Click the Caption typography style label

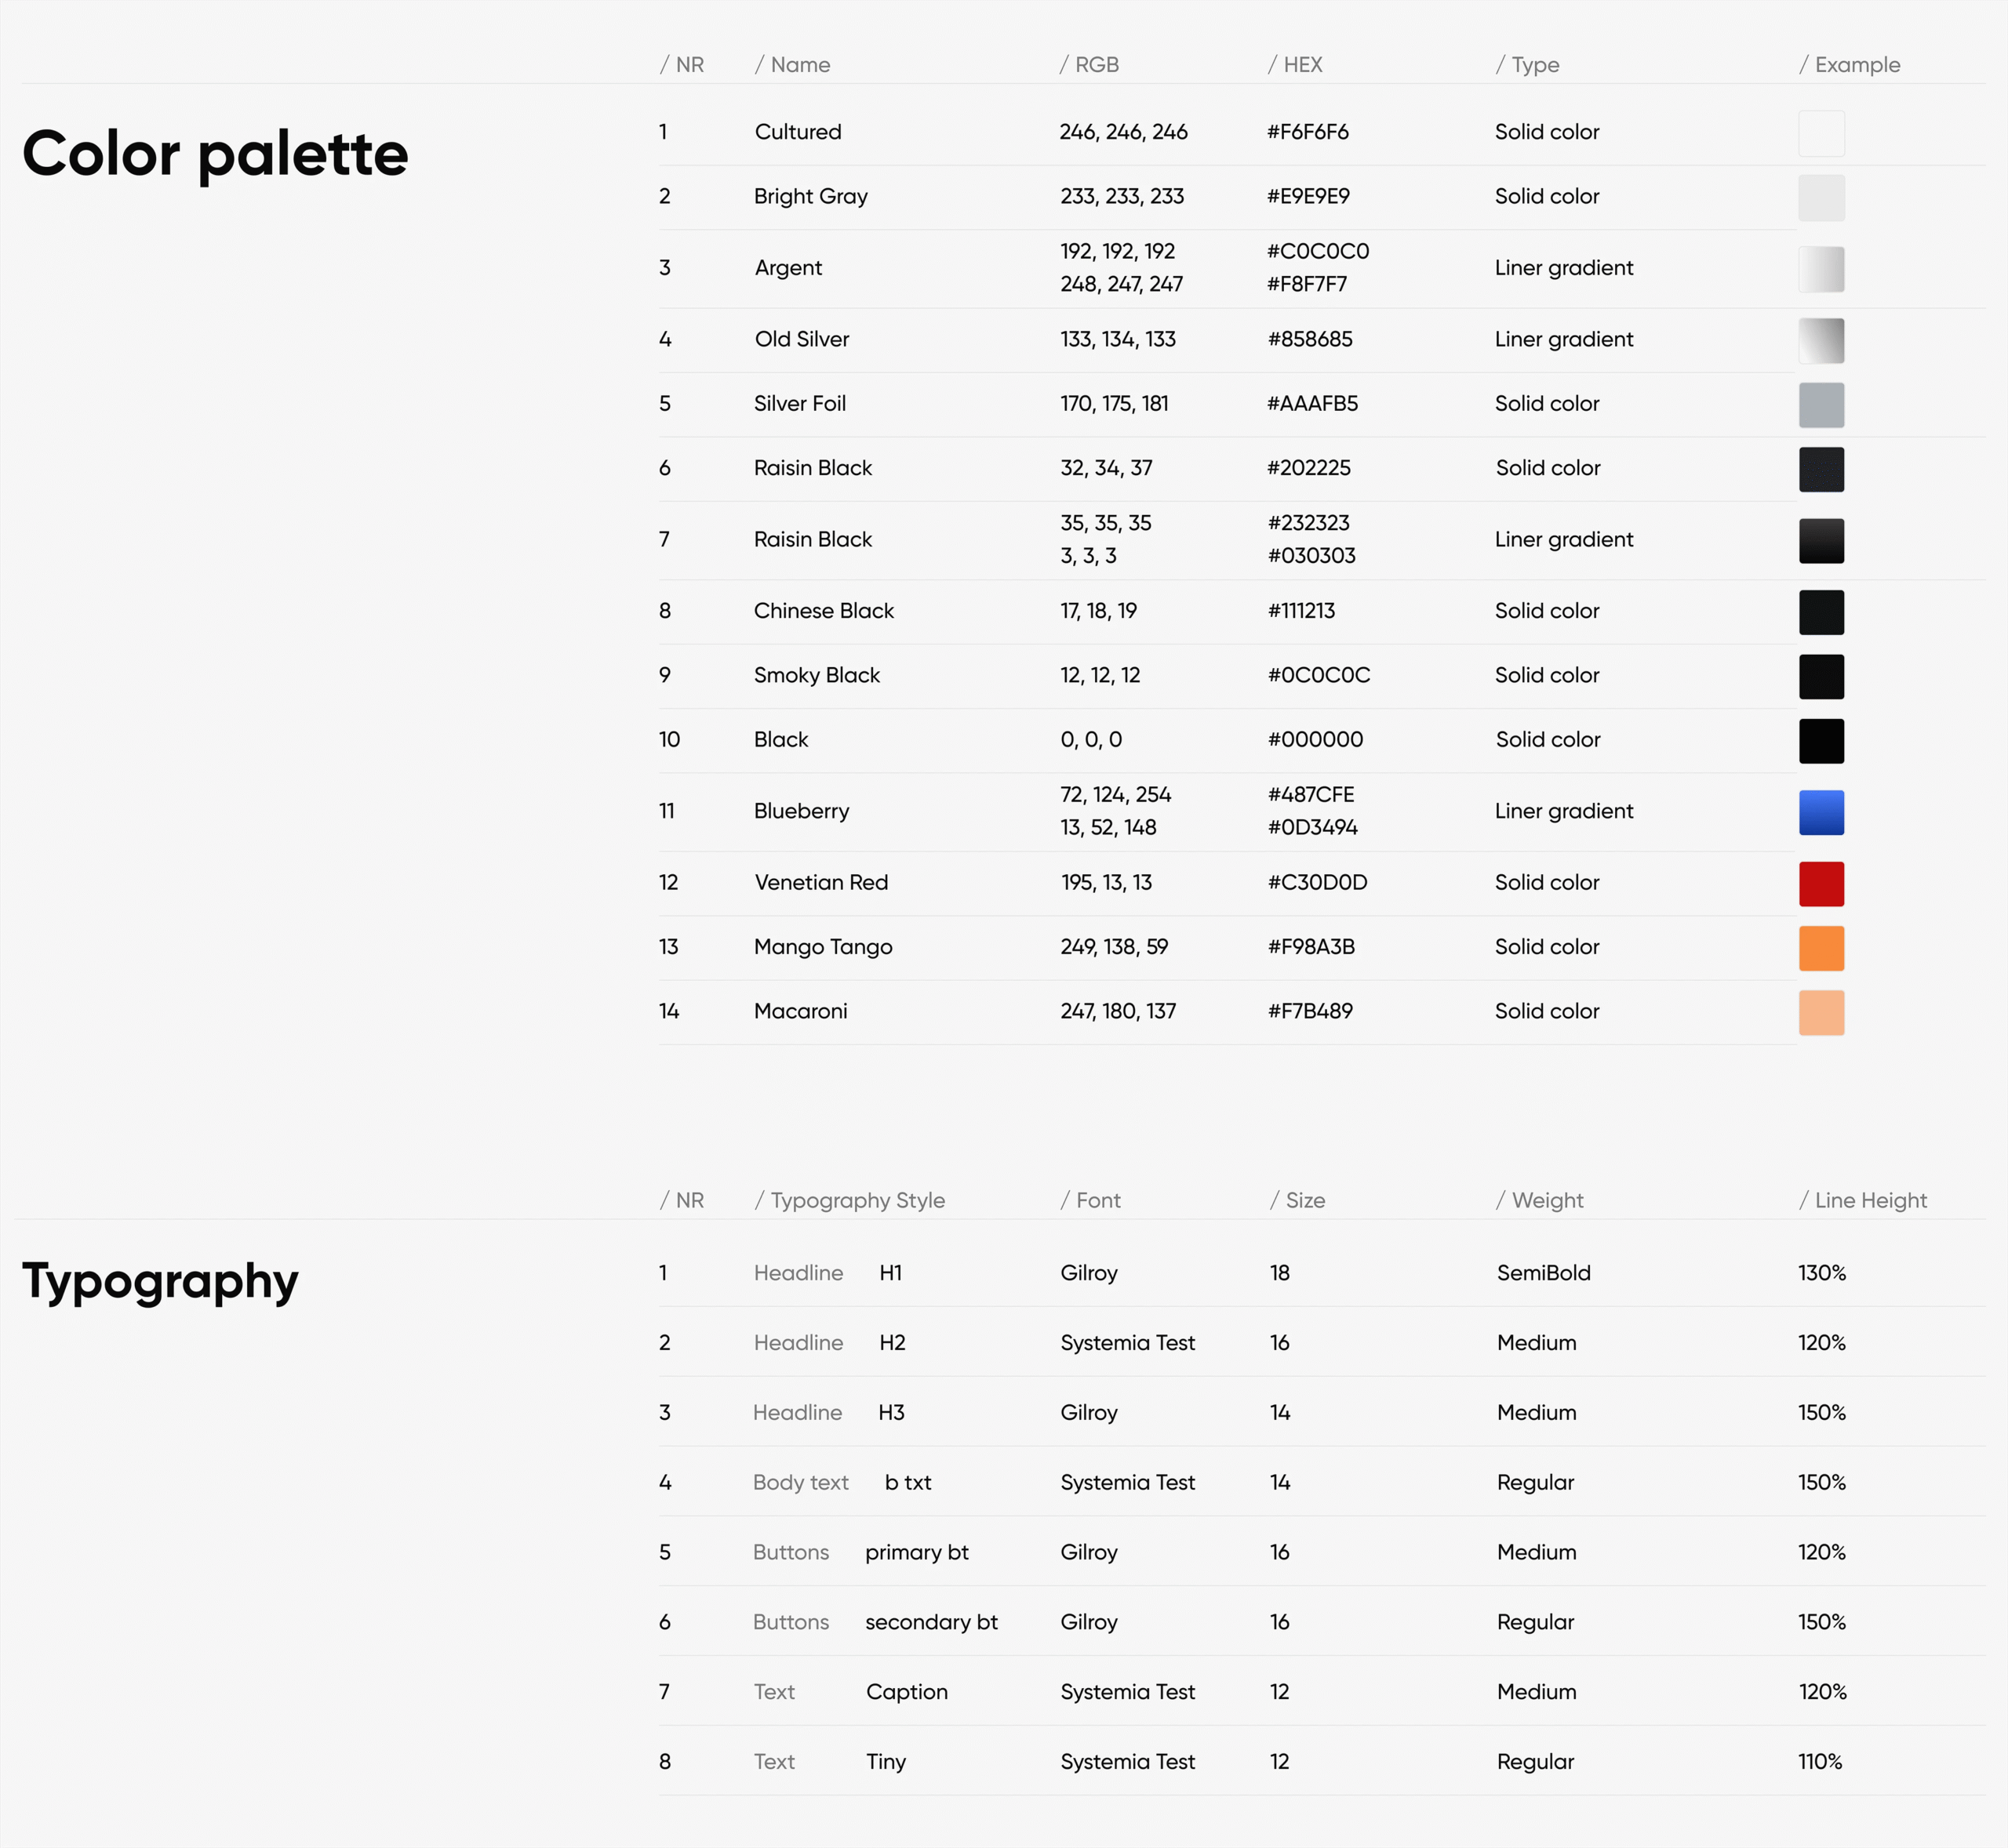click(907, 1692)
